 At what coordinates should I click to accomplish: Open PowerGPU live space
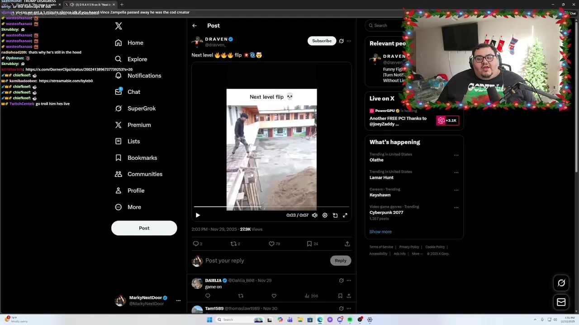click(x=414, y=117)
